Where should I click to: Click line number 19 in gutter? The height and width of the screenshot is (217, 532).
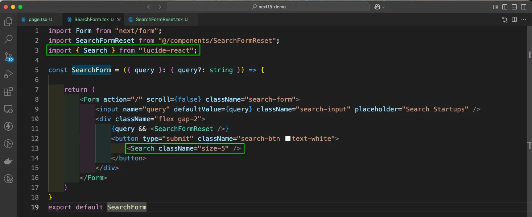coord(35,207)
